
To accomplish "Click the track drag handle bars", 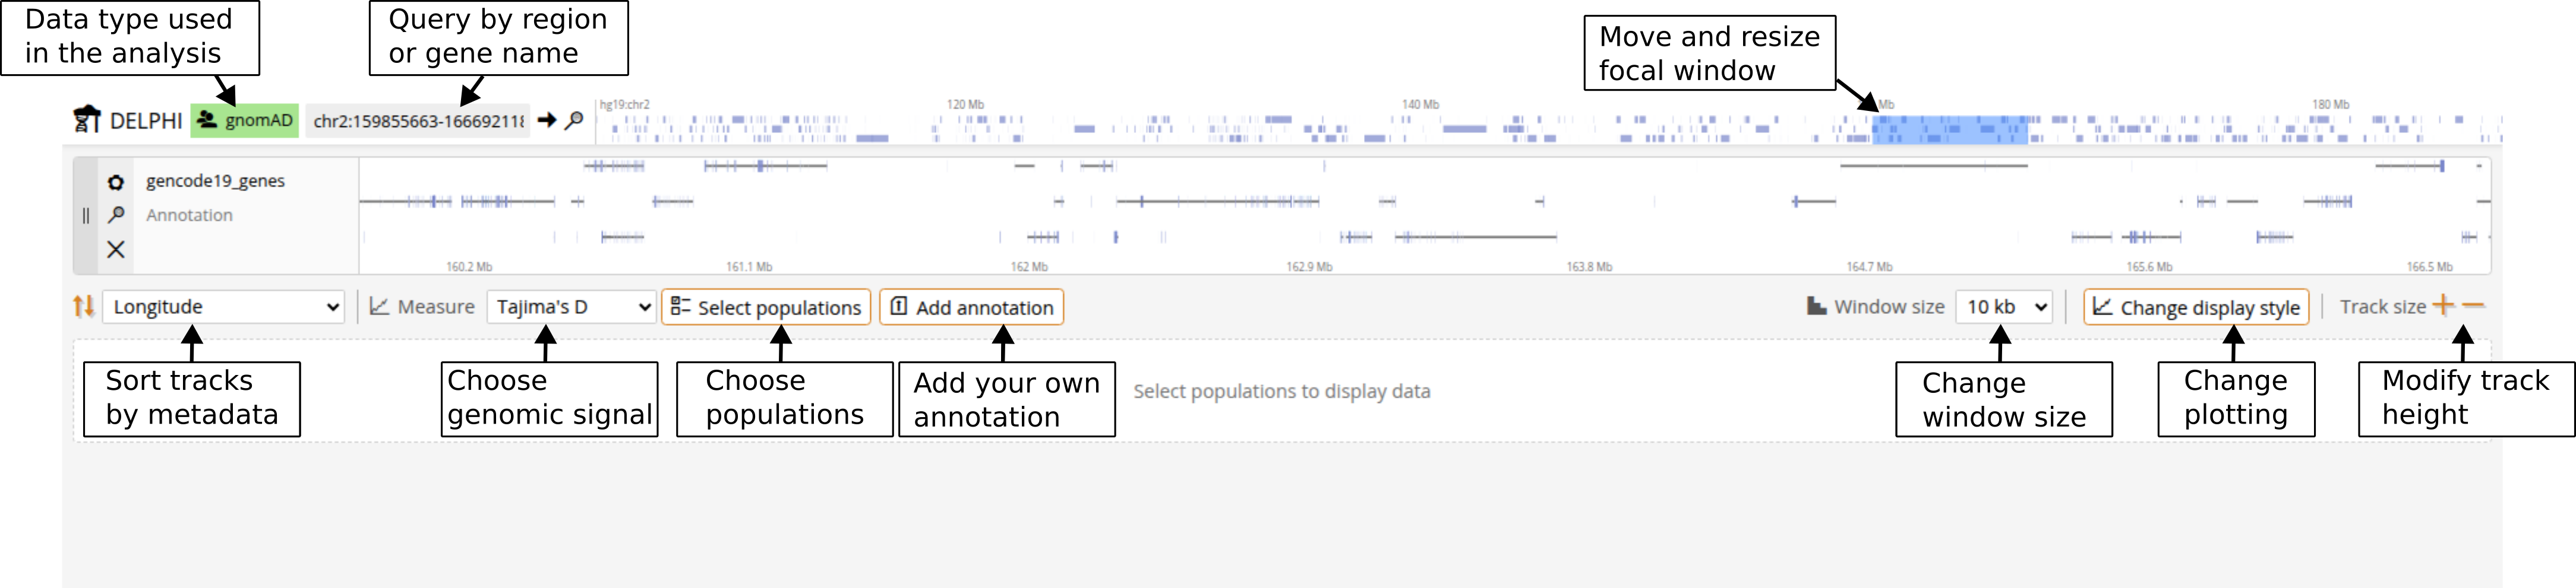I will click(x=86, y=215).
